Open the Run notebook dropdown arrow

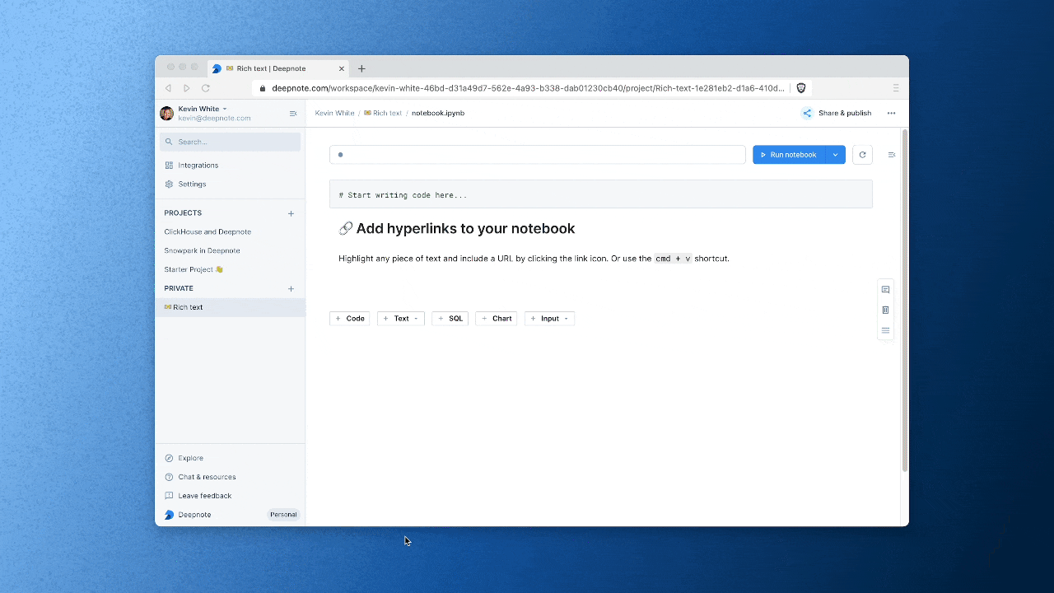pos(835,155)
